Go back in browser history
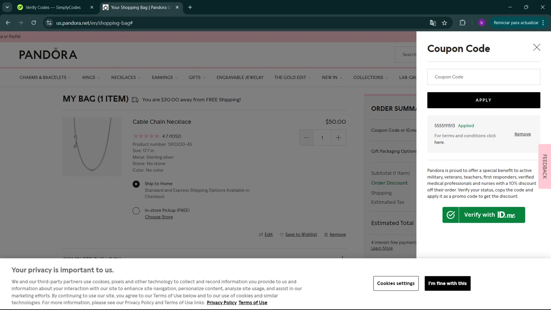 8,23
